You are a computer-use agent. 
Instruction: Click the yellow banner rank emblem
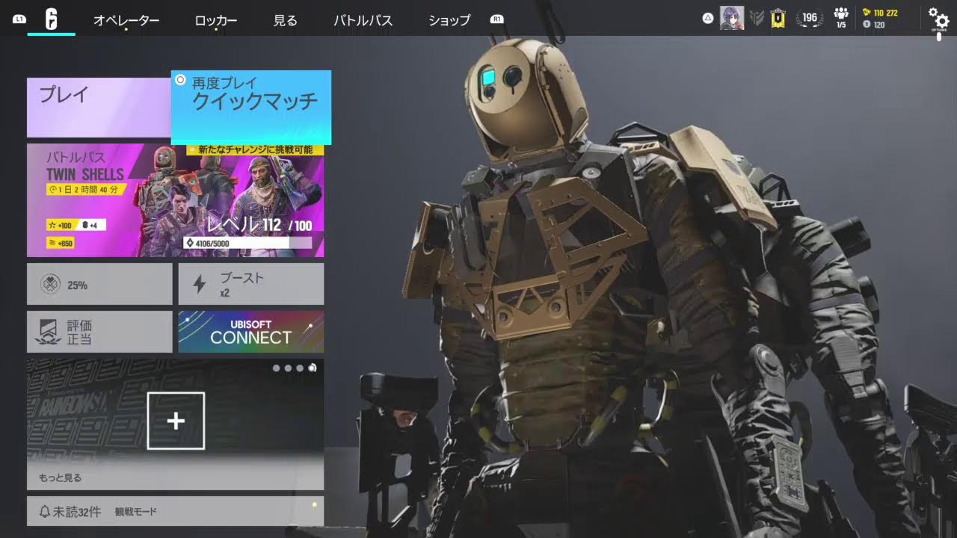tap(778, 19)
